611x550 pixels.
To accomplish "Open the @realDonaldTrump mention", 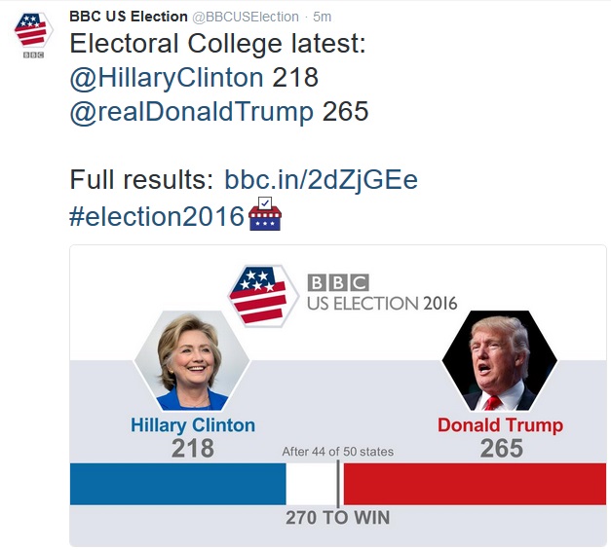I will pyautogui.click(x=192, y=112).
